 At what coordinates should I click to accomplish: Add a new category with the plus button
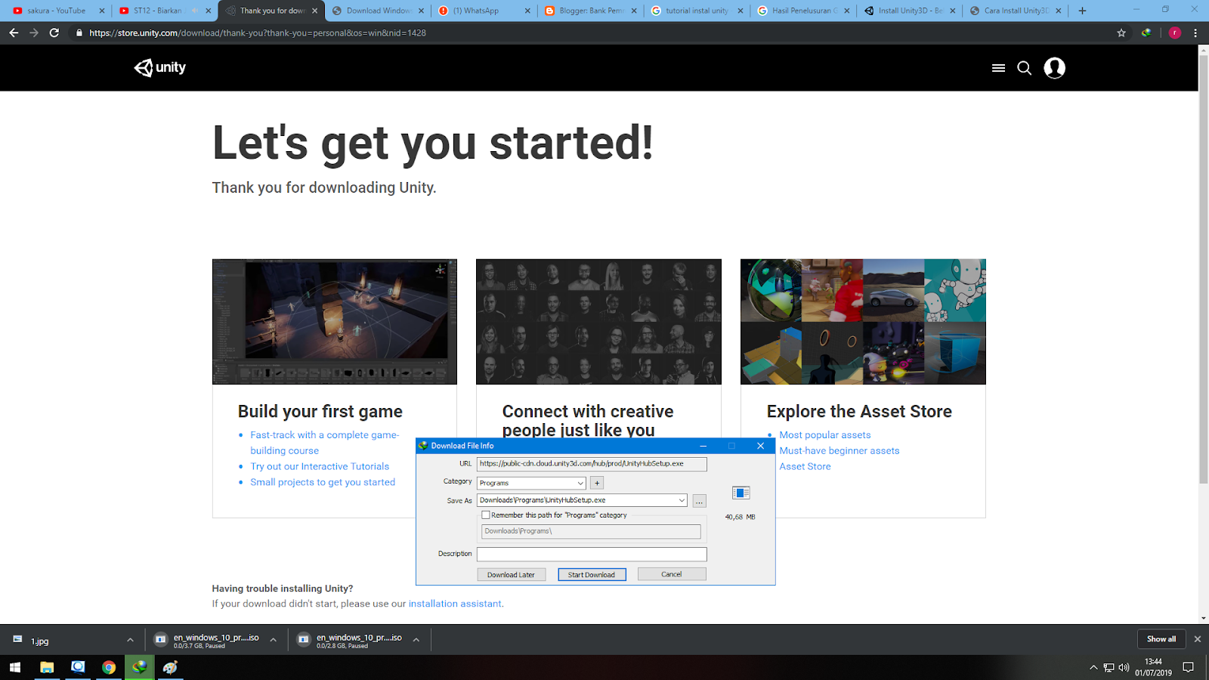click(596, 482)
